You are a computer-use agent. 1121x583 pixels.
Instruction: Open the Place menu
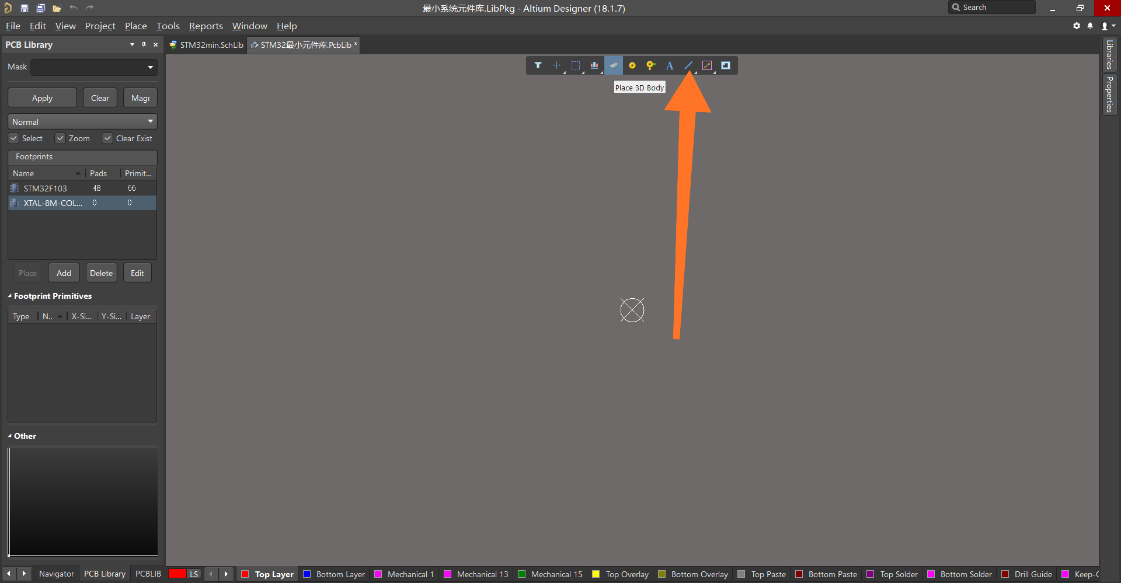click(135, 26)
